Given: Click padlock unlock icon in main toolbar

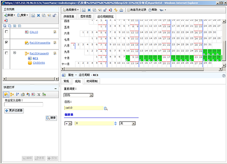Looking at the screenshot, I should (105, 10).
